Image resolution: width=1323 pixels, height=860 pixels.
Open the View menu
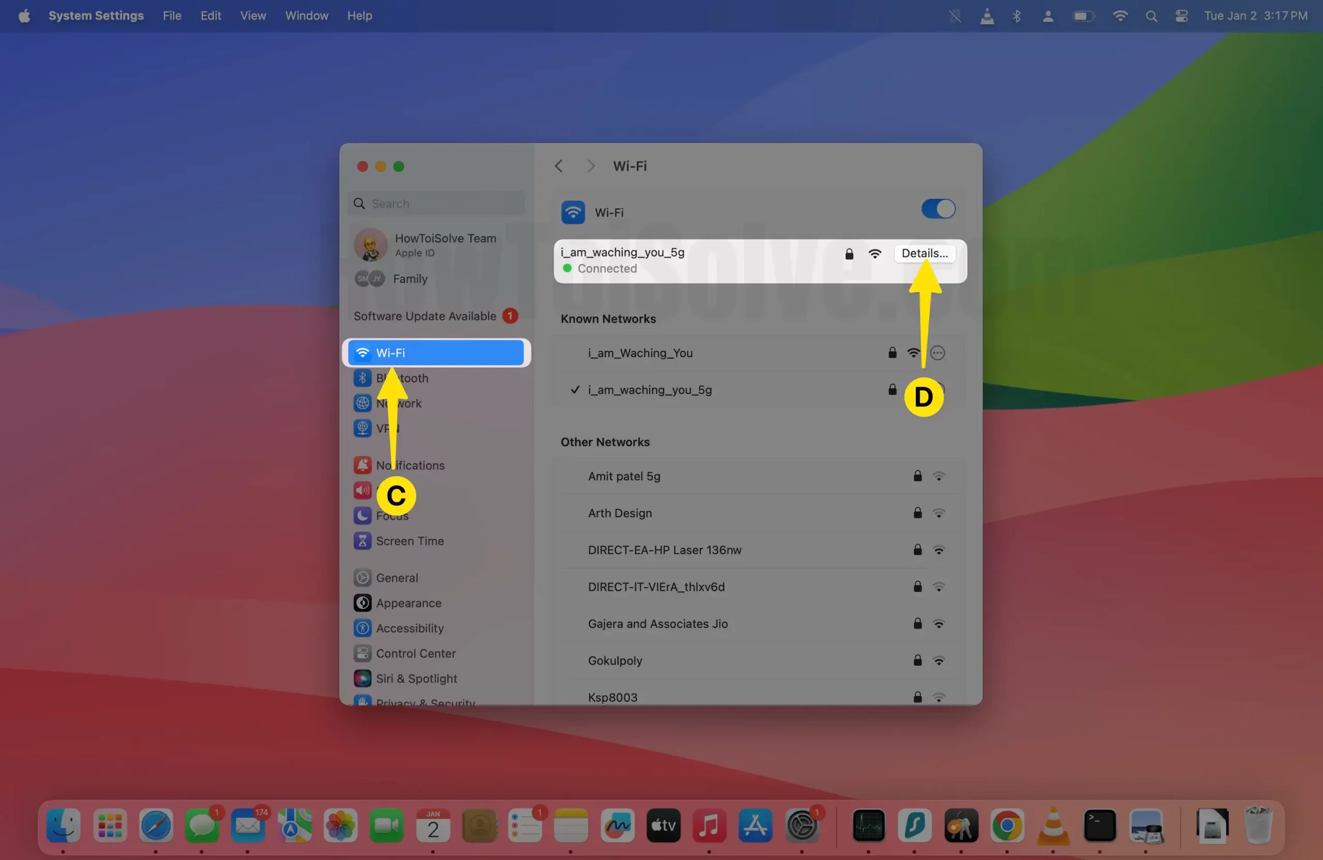(x=253, y=16)
